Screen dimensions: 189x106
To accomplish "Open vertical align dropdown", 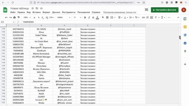I will click(126, 18).
